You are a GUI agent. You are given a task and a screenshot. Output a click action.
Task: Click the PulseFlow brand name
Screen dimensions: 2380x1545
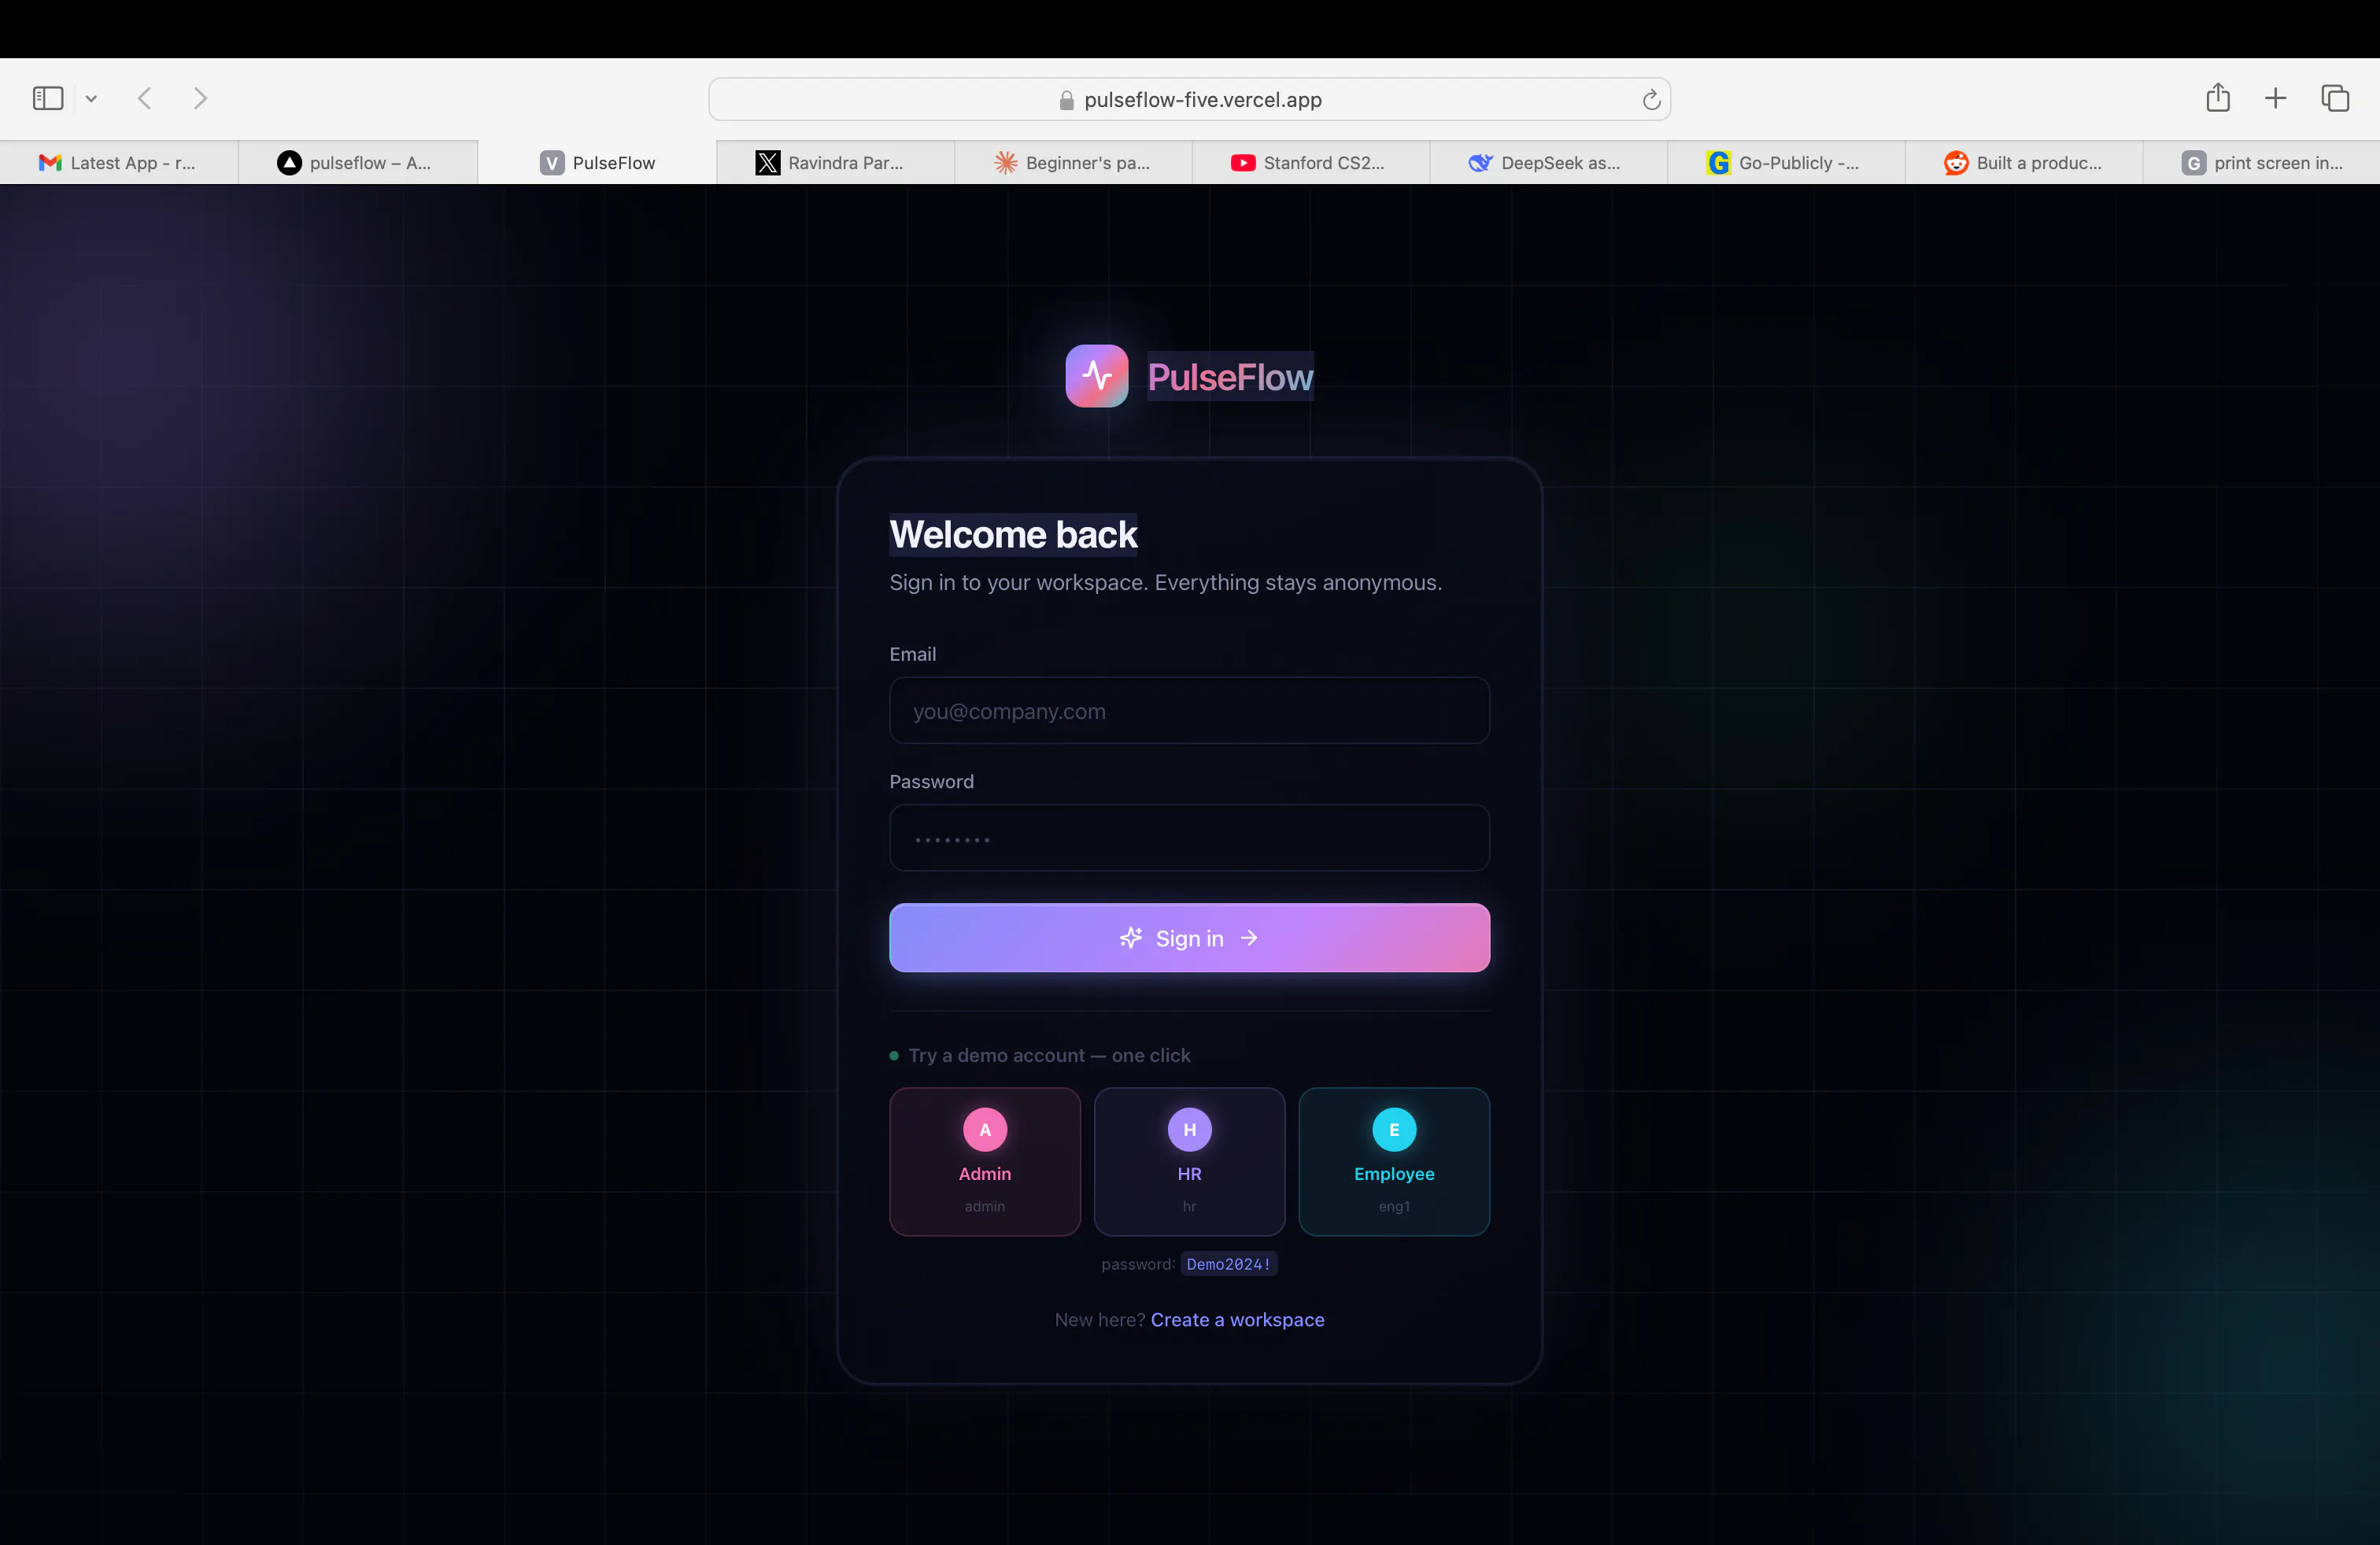tap(1230, 377)
